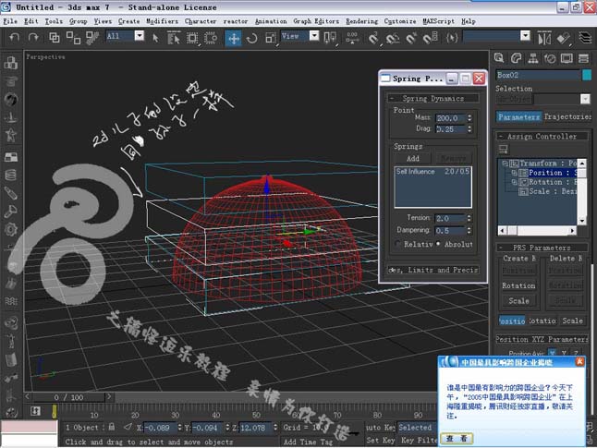
Task: Increase the Tension spinner value
Action: [x=469, y=216]
